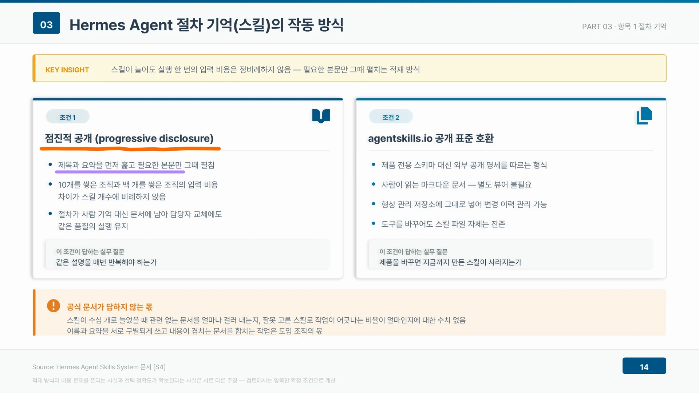Viewport: 699px width, 393px height.
Task: Click the 'PART 03 · 항목 1 절차 기억' breadcrumb text
Action: (x=624, y=26)
